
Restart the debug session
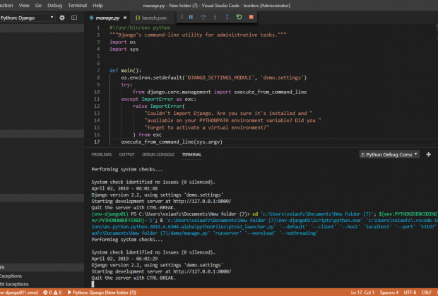pyautogui.click(x=239, y=17)
